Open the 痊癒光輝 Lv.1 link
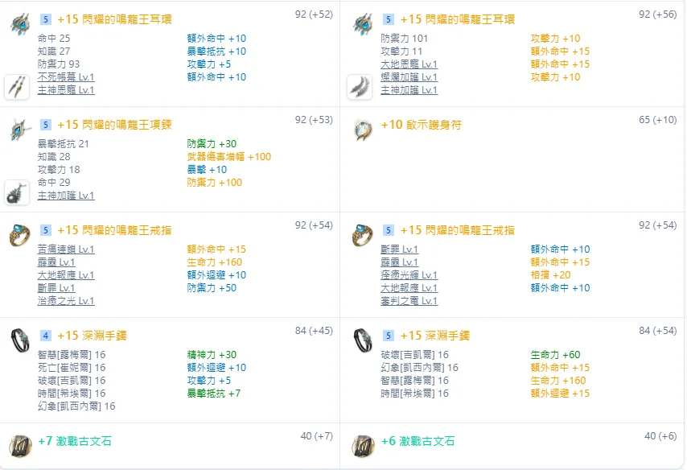 point(409,275)
